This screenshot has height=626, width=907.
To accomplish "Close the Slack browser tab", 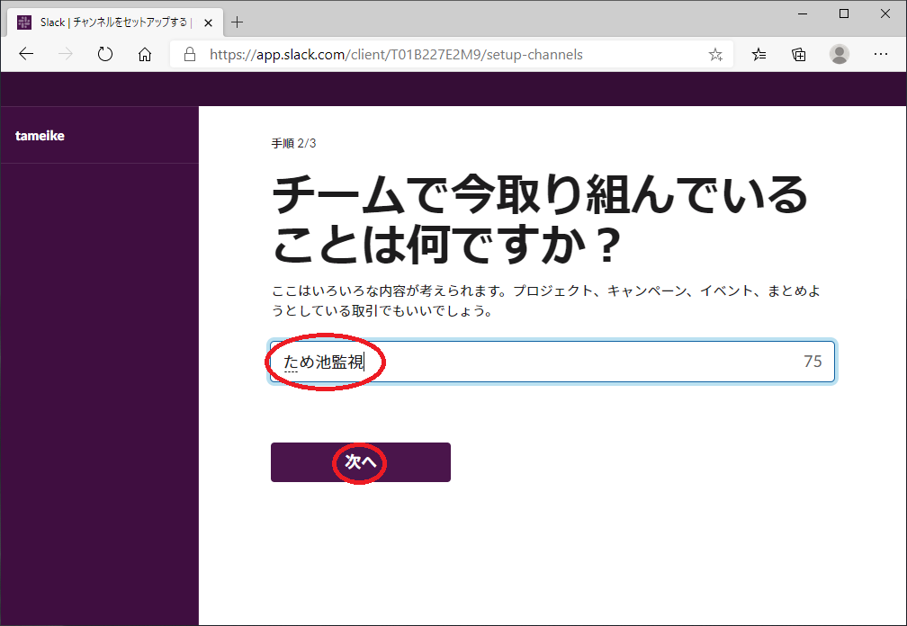I will [x=208, y=22].
